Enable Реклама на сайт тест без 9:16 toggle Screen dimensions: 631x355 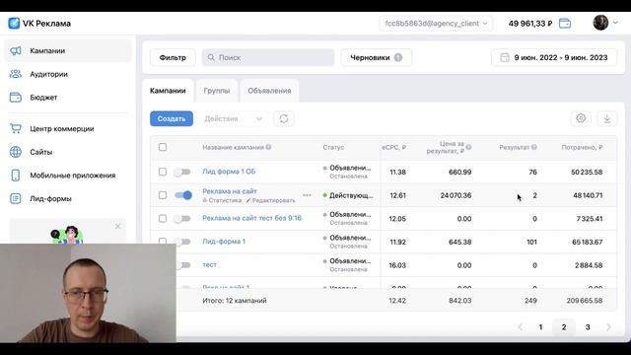click(x=182, y=219)
